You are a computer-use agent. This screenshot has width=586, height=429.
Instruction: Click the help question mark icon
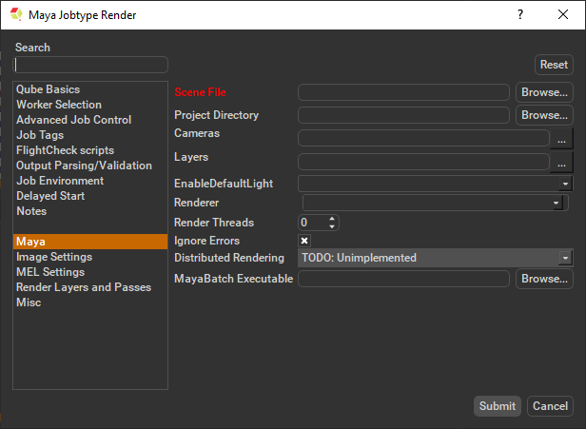point(519,14)
